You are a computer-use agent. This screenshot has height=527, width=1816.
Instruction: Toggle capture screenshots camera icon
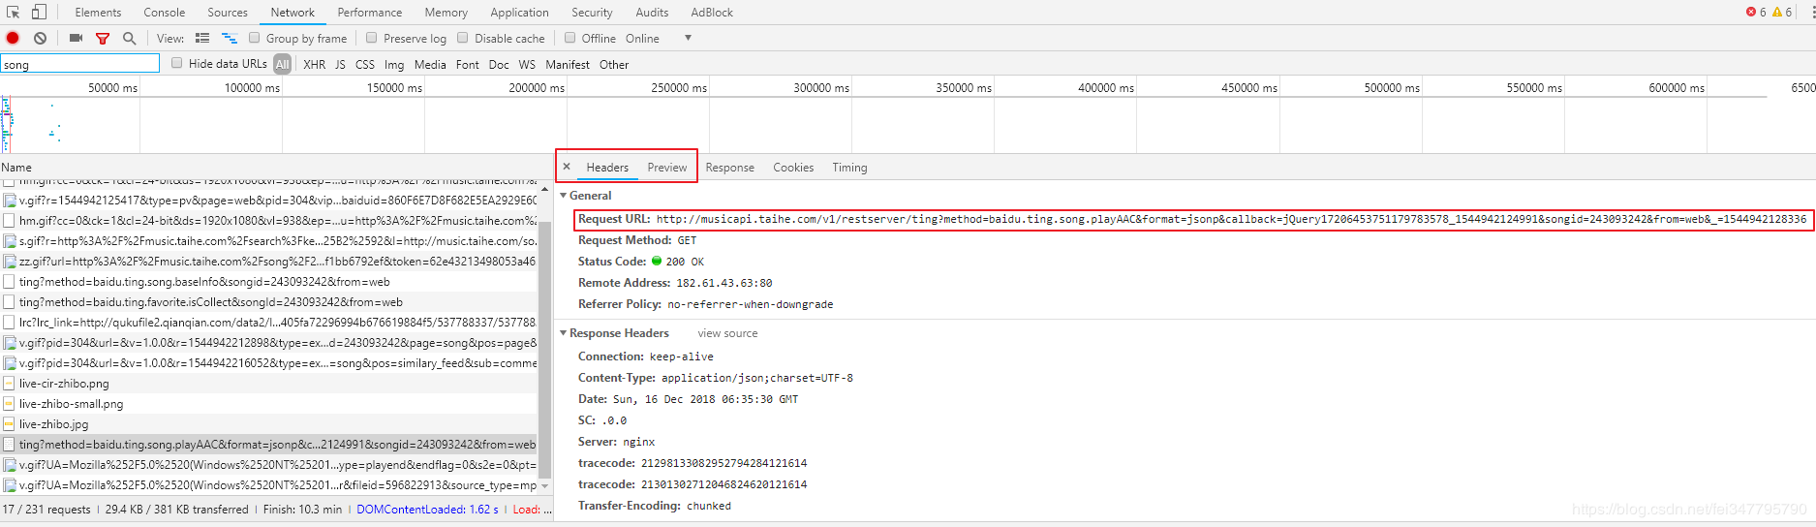(76, 38)
